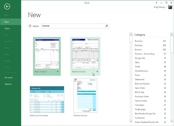Filter by Business category
Image resolution: width=174 pixels, height=126 pixels.
point(150,41)
